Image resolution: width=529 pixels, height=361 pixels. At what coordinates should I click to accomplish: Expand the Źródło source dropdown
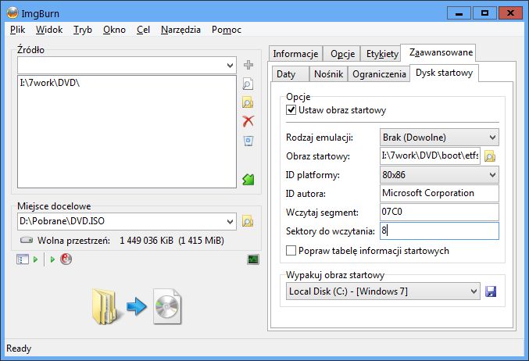(x=230, y=65)
